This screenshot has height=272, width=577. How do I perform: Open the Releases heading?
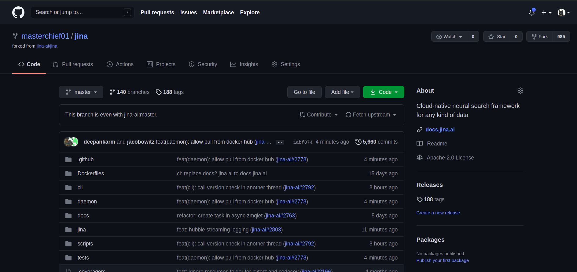pos(429,185)
